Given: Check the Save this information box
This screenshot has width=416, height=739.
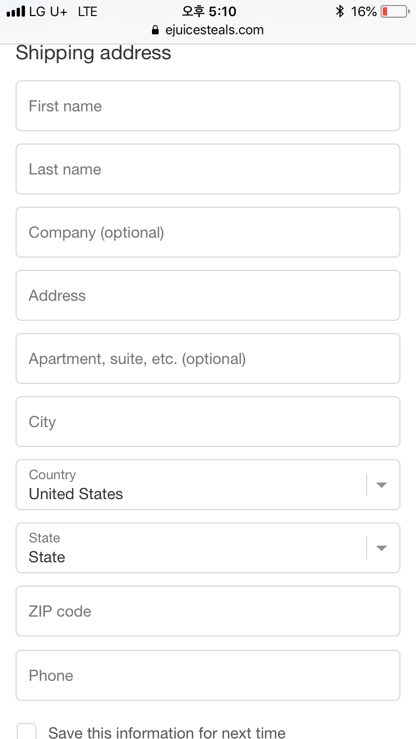Looking at the screenshot, I should 27,731.
